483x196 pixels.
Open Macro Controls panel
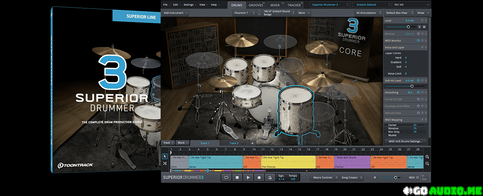coord(324,177)
